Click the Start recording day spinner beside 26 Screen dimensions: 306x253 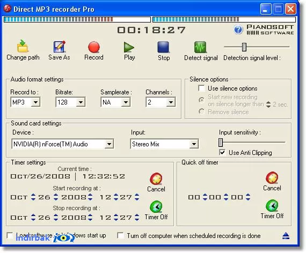[56, 197]
